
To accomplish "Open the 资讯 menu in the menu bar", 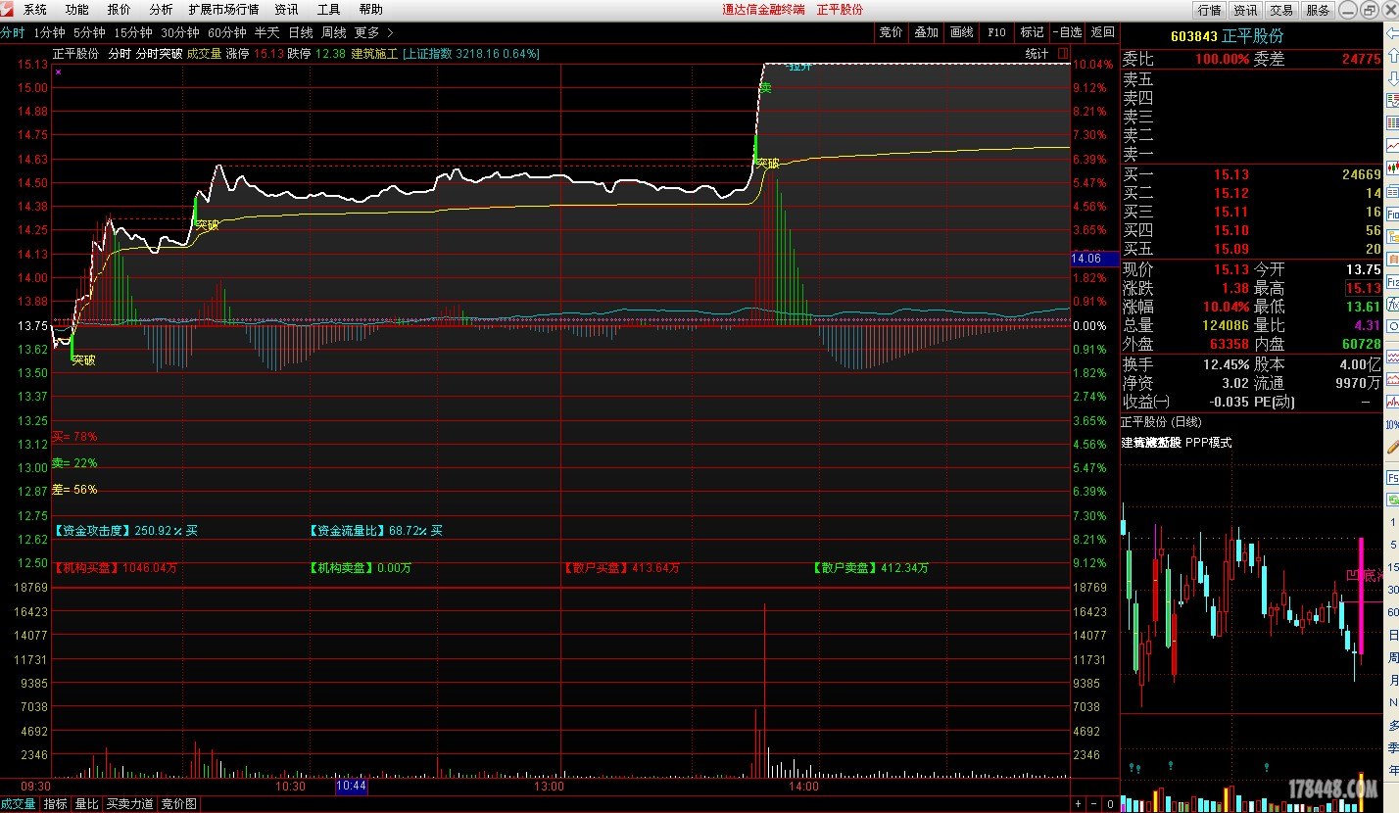I will coord(286,9).
